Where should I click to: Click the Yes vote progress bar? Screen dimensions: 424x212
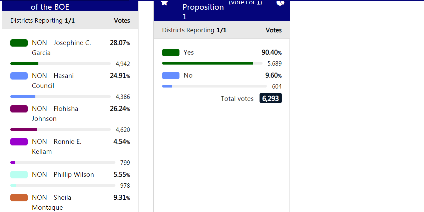212,63
